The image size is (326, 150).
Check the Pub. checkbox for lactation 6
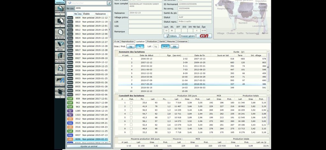(x=131, y=121)
